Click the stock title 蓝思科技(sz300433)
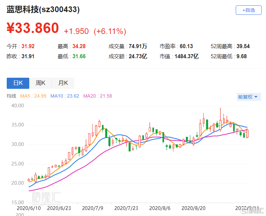Screen dimensions: 266x216 pos(43,9)
